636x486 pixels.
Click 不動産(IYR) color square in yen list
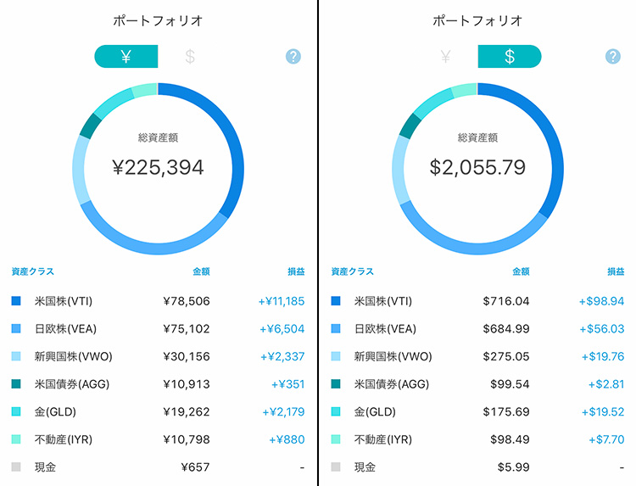point(16,439)
